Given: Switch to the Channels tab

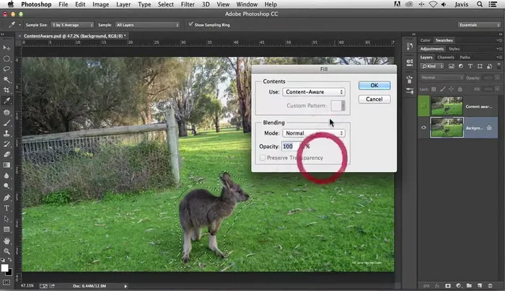Looking at the screenshot, I should tap(446, 57).
